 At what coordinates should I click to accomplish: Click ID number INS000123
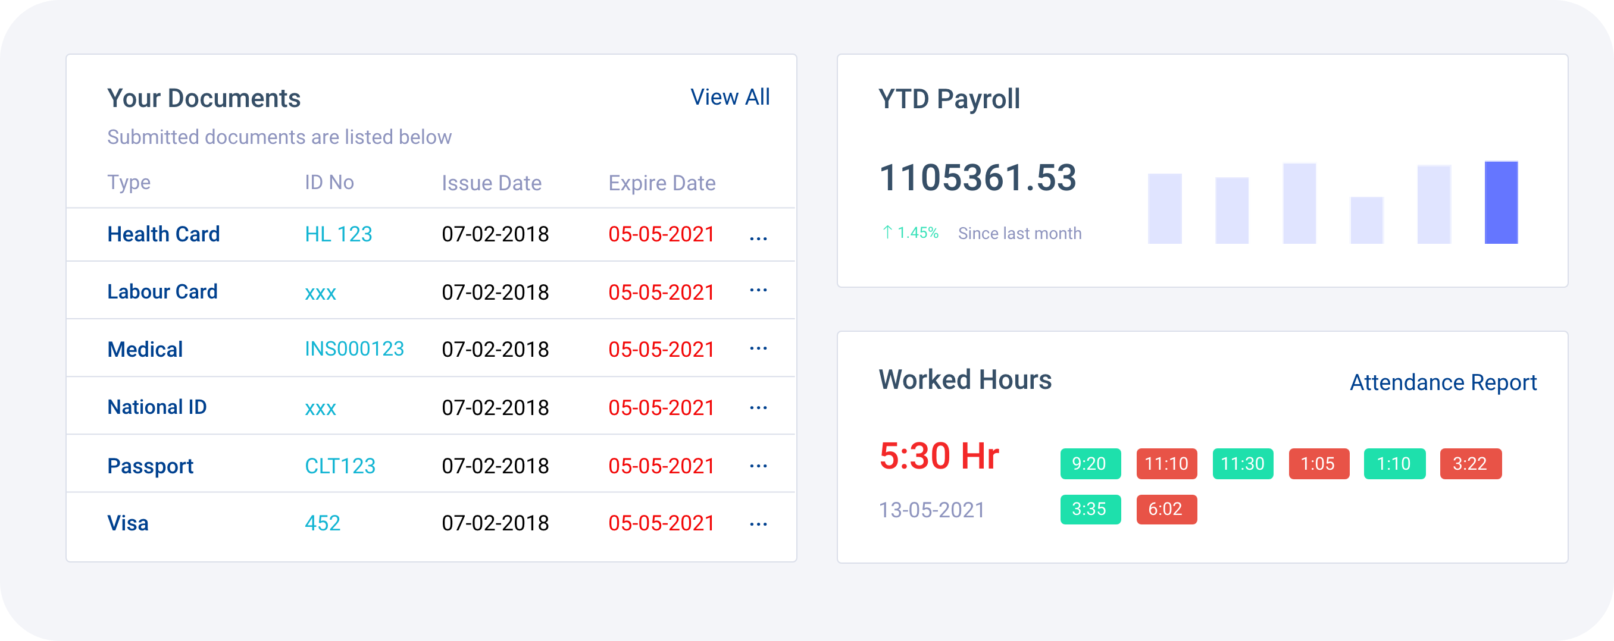[354, 348]
